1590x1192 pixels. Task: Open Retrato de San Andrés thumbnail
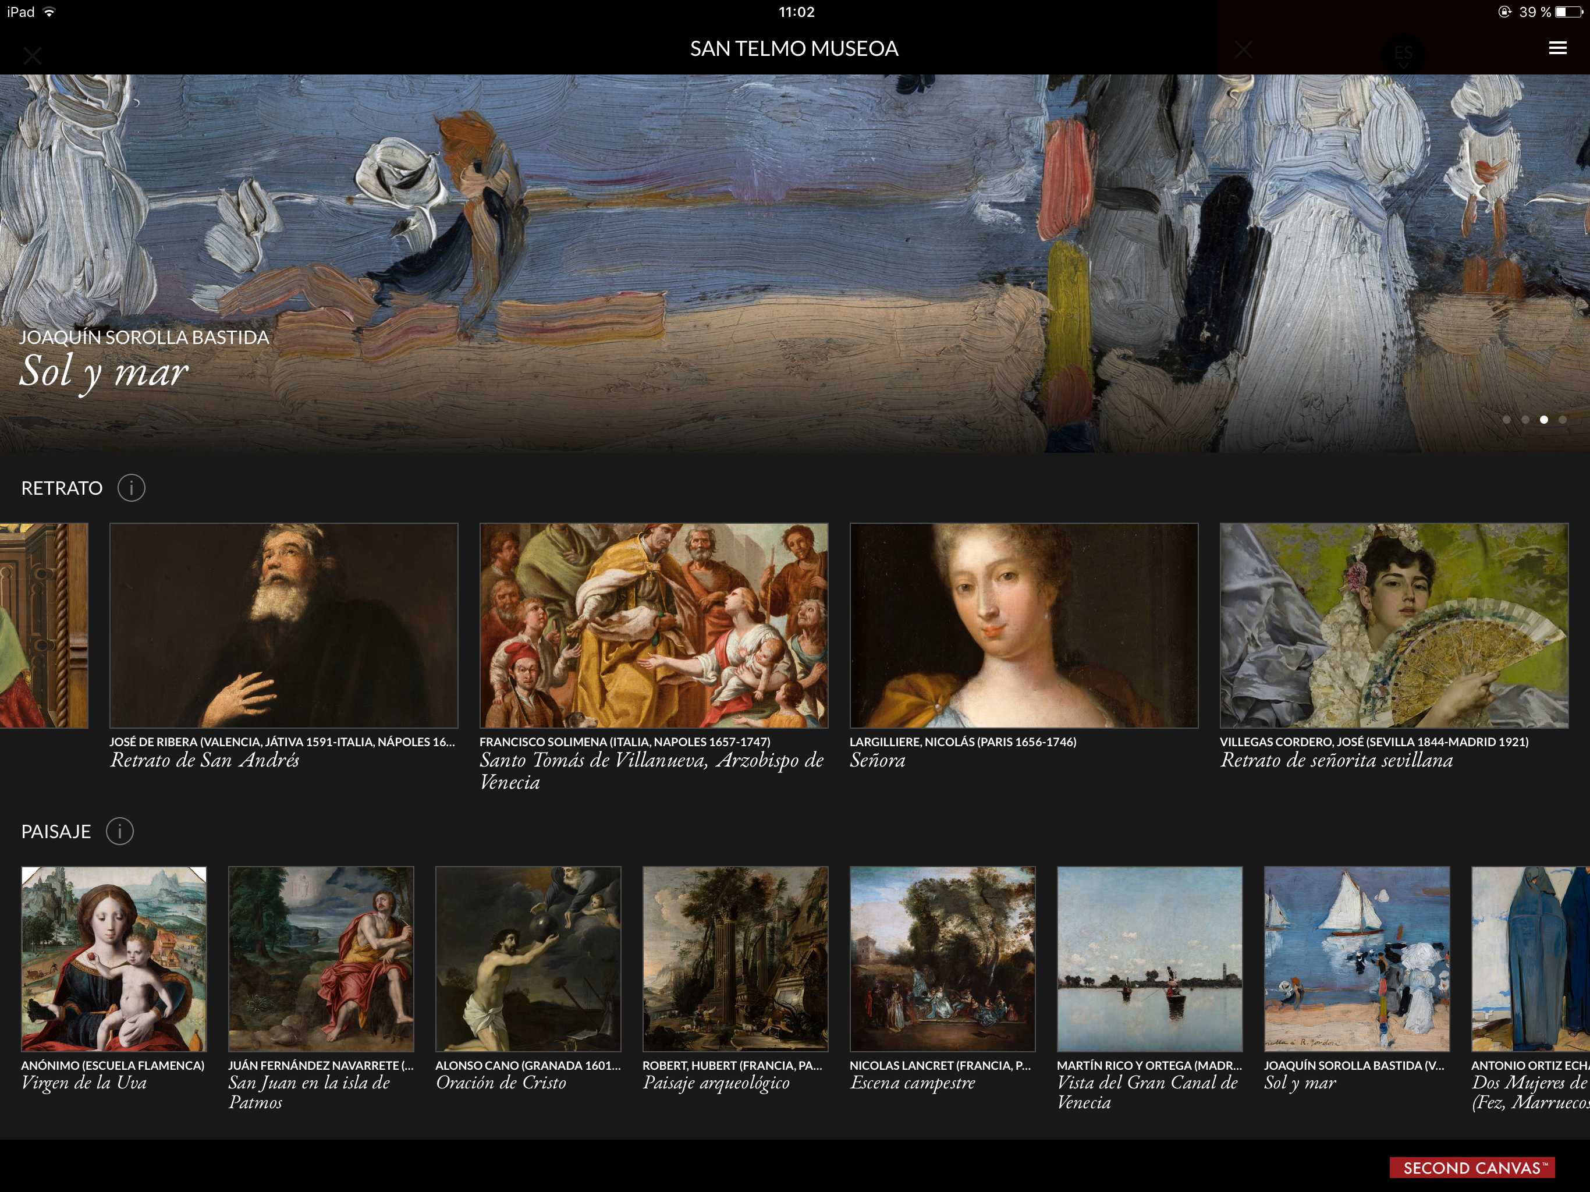pos(283,626)
